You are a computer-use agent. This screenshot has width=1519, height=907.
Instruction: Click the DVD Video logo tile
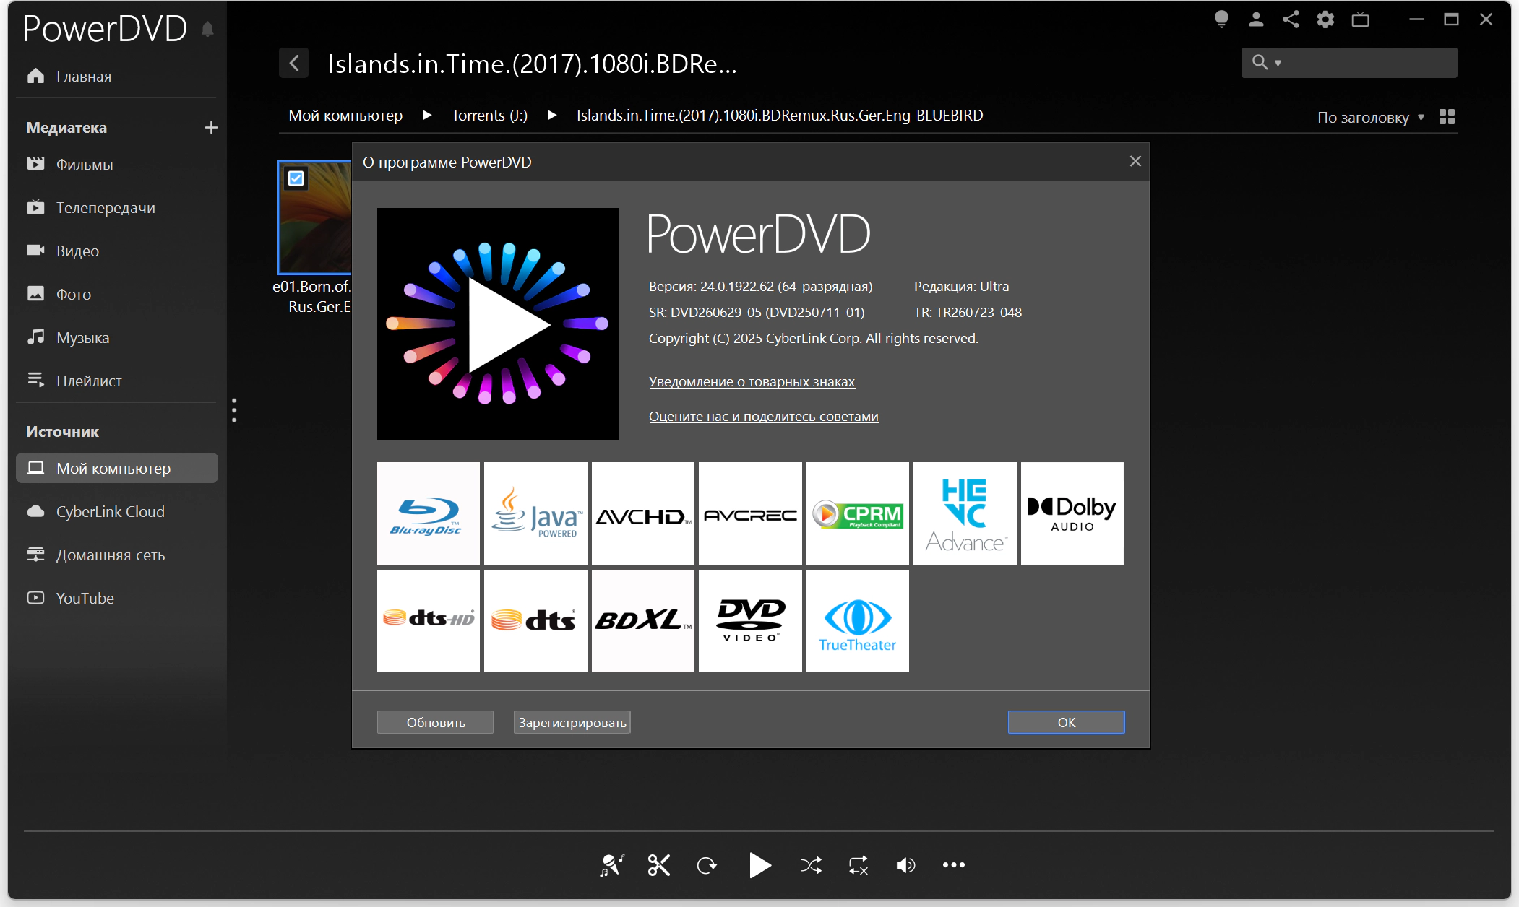(x=750, y=621)
